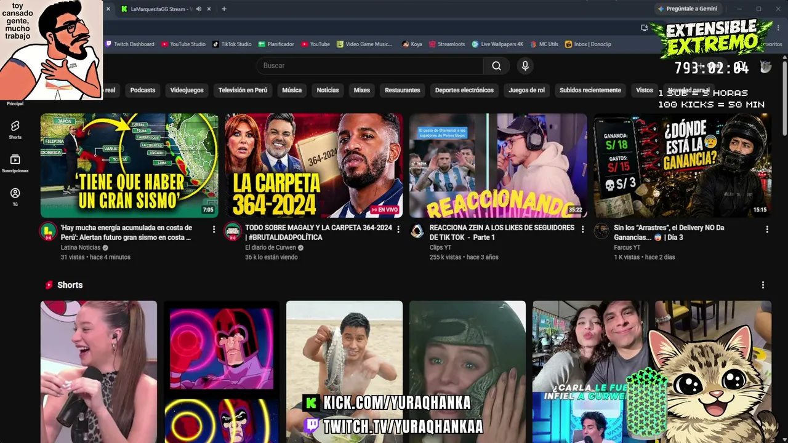Open the Planificador bookmark
Image resolution: width=788 pixels, height=443 pixels.
tap(276, 44)
